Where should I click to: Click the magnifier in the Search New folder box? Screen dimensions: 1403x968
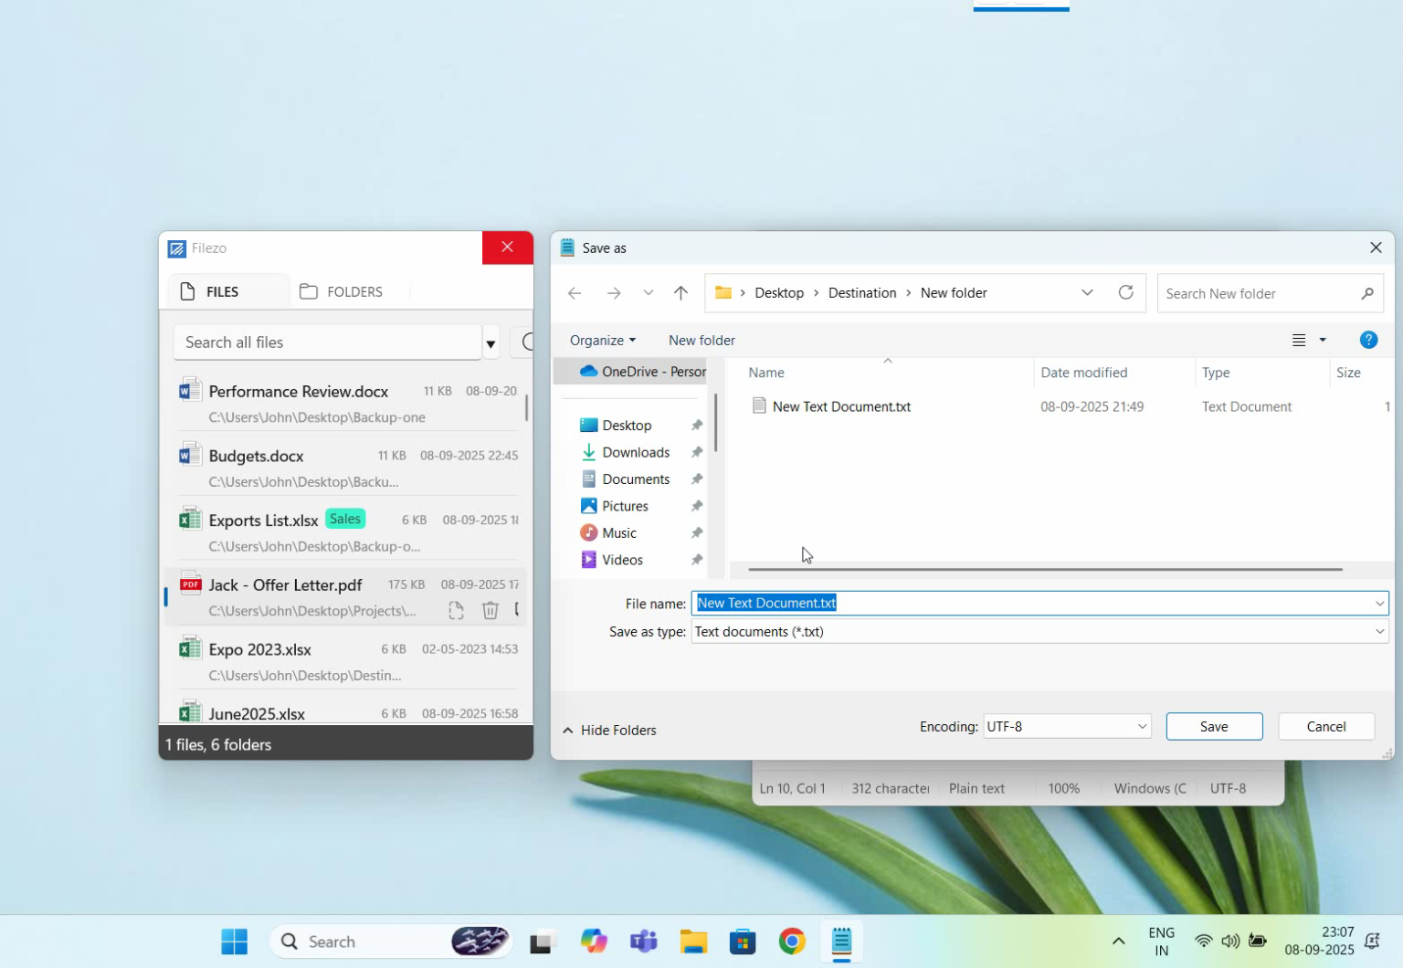1367,293
